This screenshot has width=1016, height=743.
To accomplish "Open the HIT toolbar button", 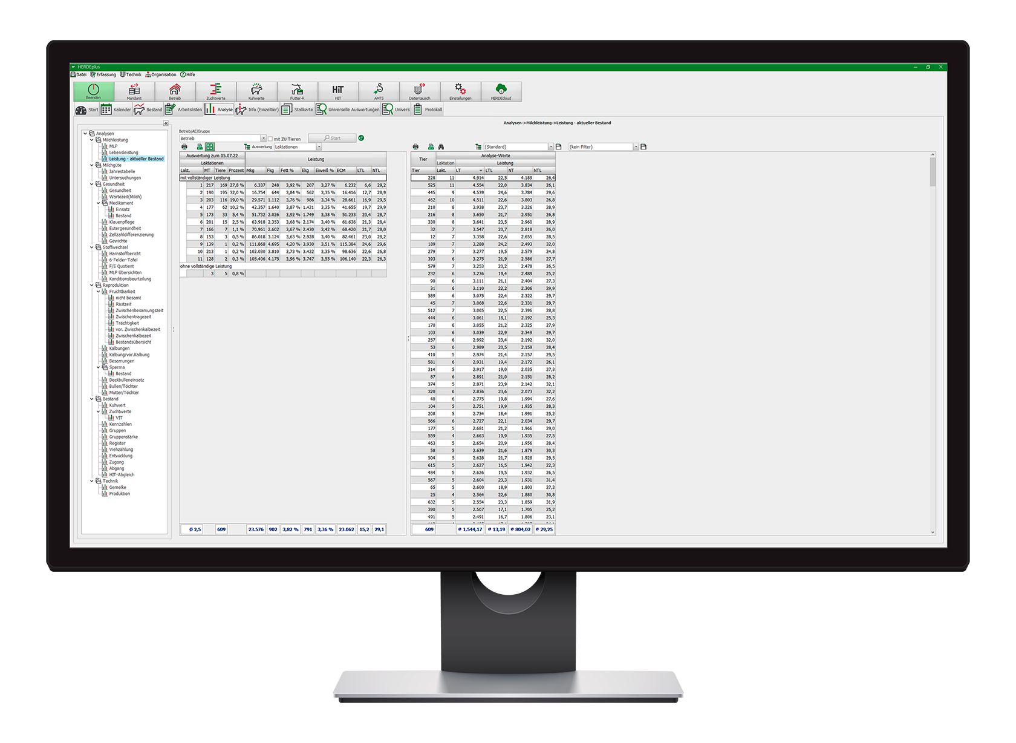I will pyautogui.click(x=338, y=91).
